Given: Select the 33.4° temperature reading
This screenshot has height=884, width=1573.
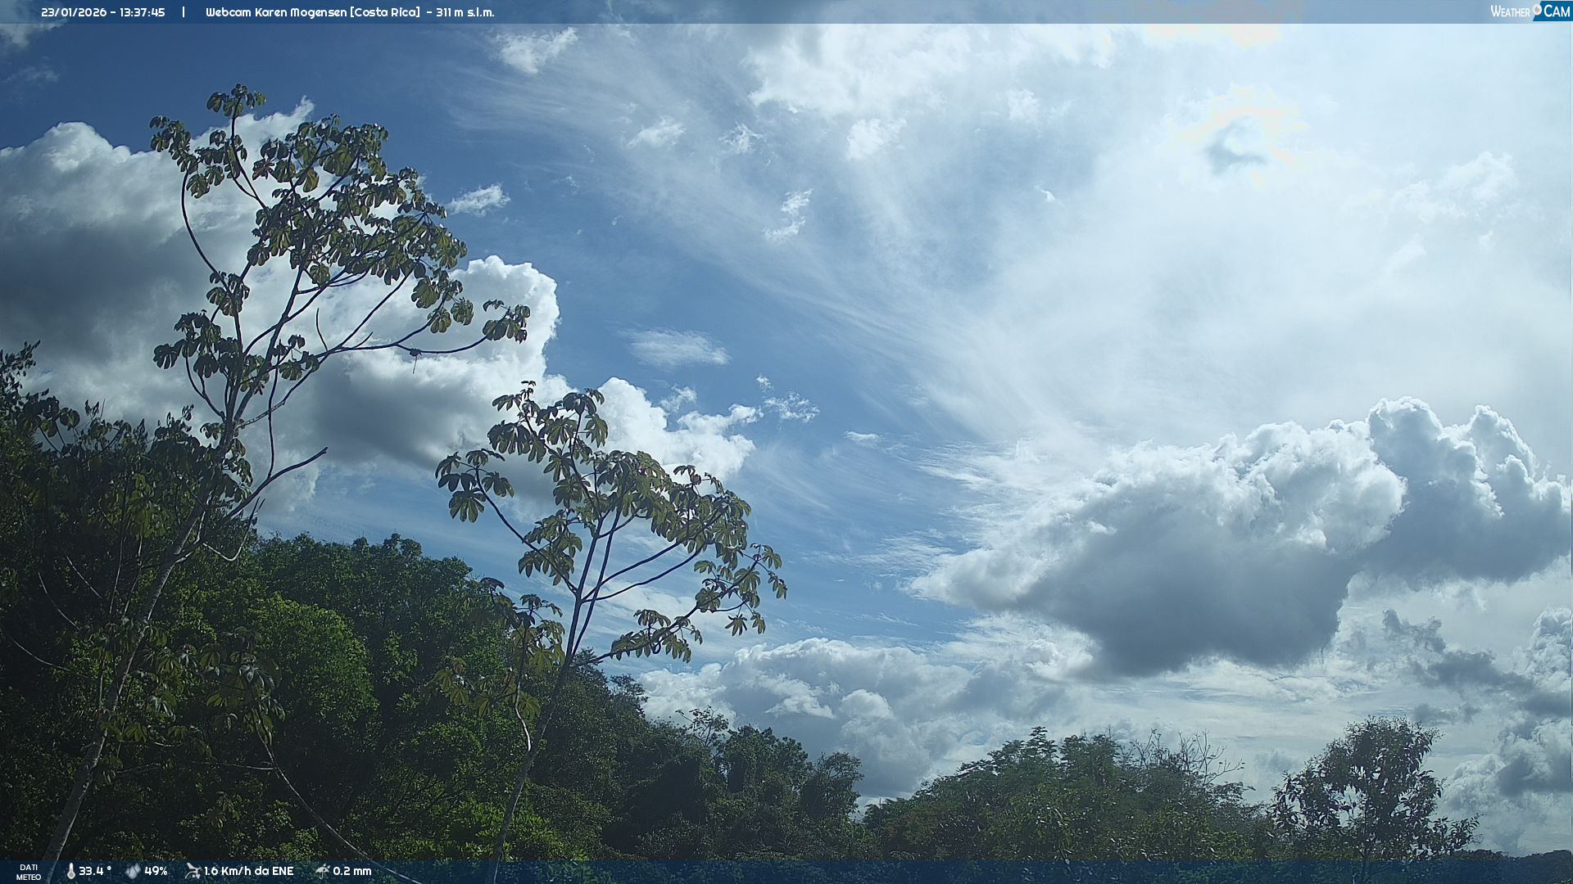Looking at the screenshot, I should [x=95, y=871].
